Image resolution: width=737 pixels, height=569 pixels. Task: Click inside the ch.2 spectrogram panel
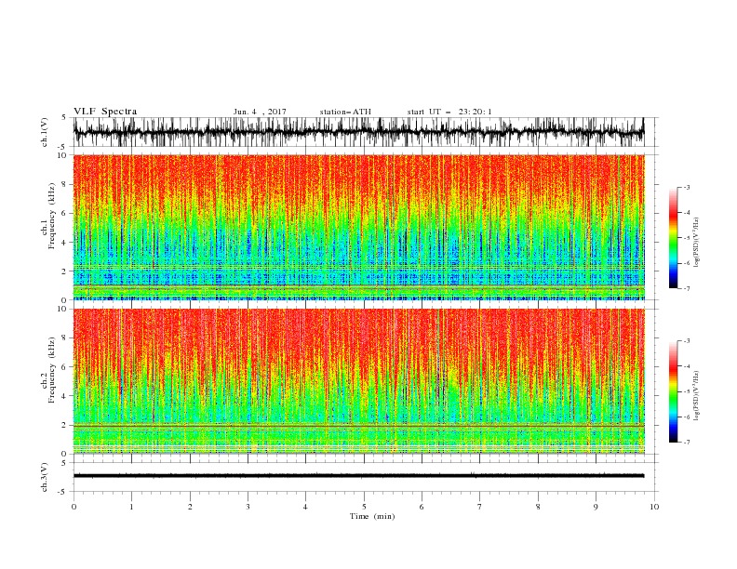[358, 381]
